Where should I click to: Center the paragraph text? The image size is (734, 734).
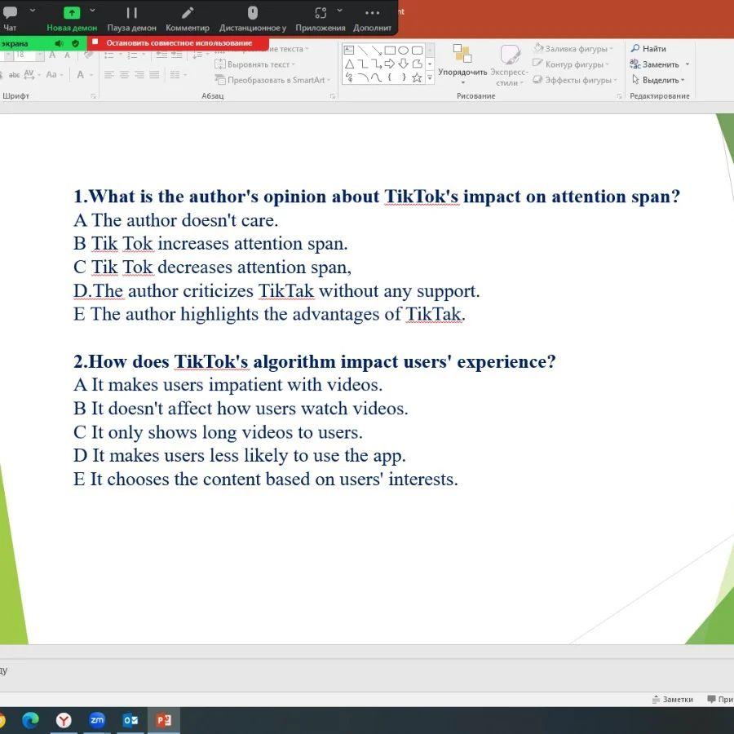(x=125, y=75)
